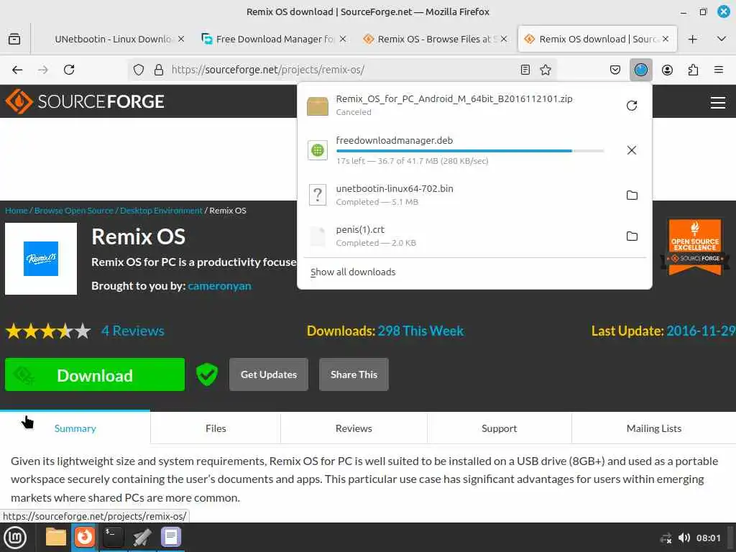Click the green verified shield badge
This screenshot has height=552, width=736.
[x=206, y=374]
